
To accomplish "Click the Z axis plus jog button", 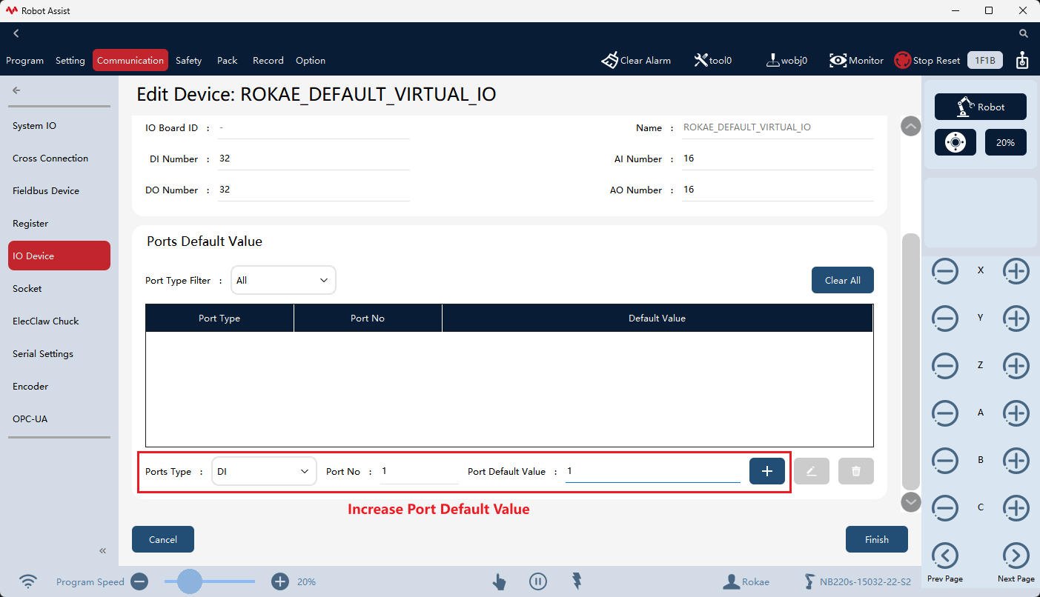I will point(1016,366).
